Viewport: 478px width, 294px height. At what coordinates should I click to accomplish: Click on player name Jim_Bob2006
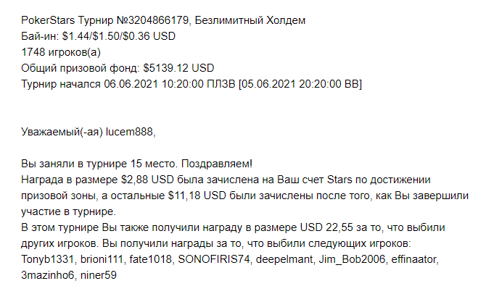click(x=352, y=259)
